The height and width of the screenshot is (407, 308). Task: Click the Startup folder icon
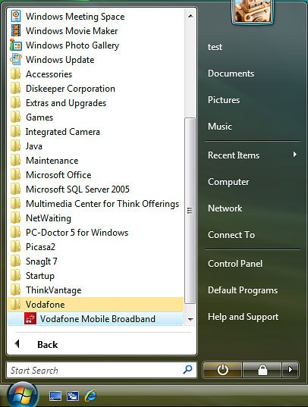pyautogui.click(x=16, y=275)
